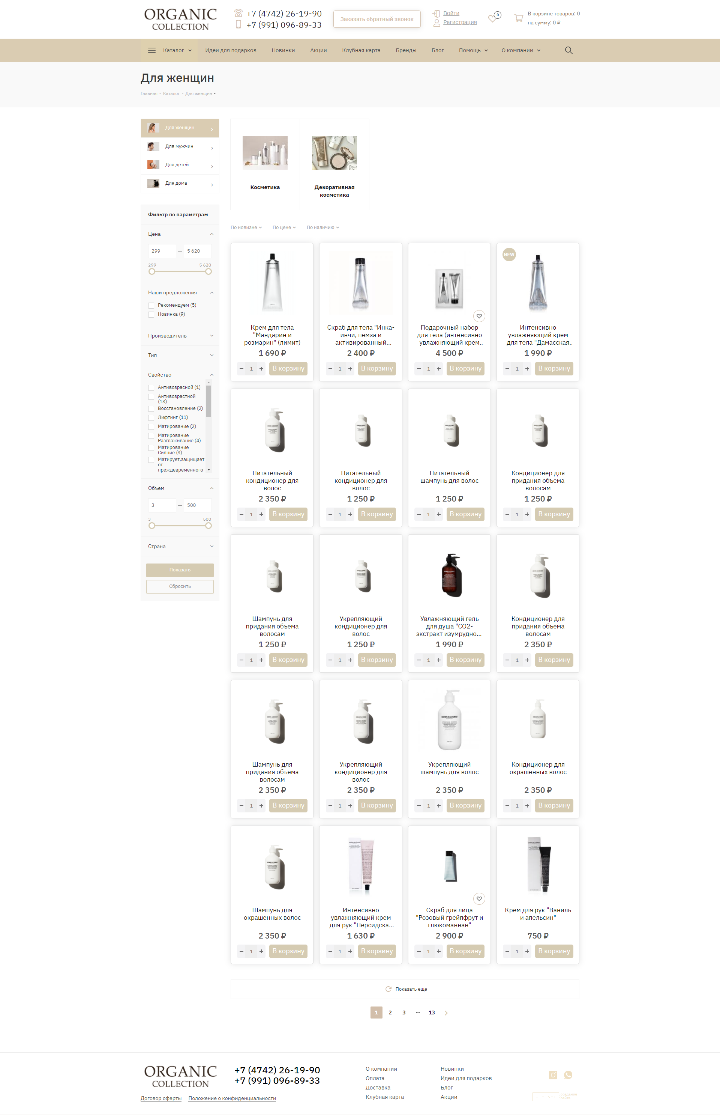Enable the Лифтинг (11) property filter
The image size is (720, 1115).
[x=151, y=417]
